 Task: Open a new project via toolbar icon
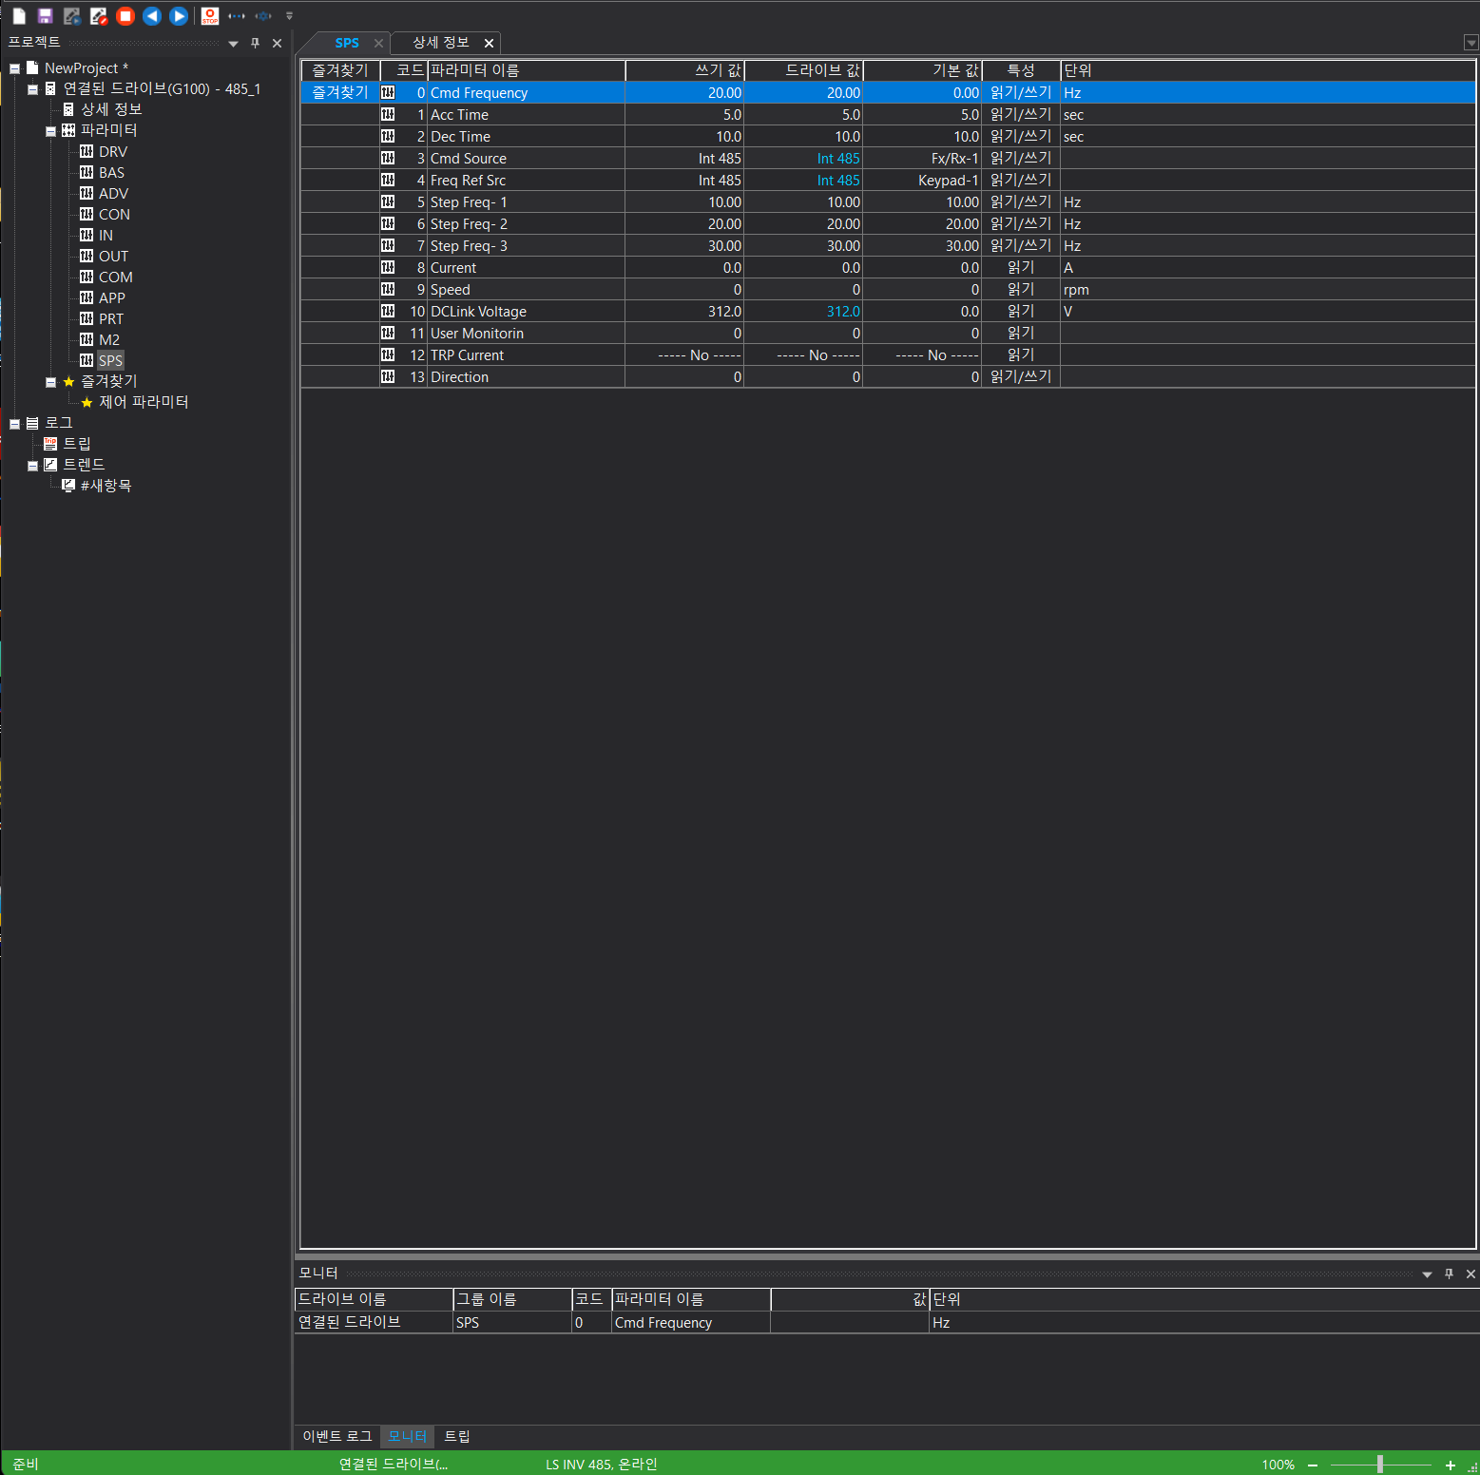[x=18, y=15]
